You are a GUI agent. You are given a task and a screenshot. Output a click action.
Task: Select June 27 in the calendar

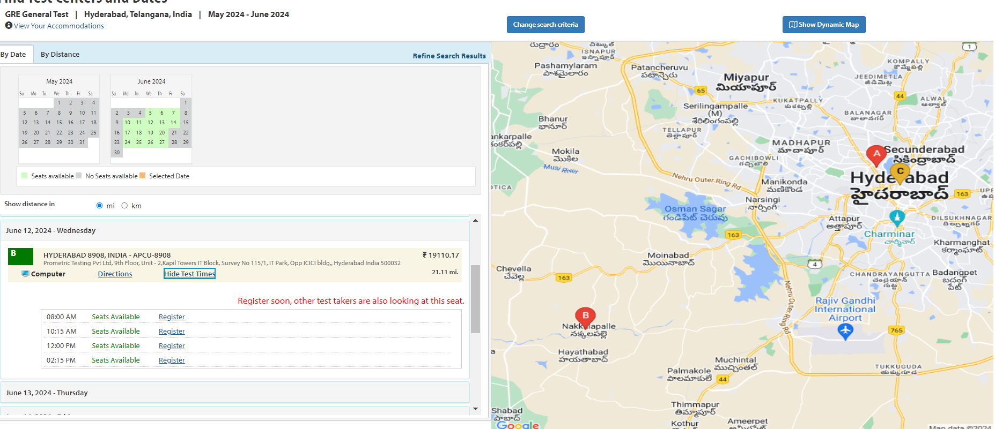(x=162, y=142)
